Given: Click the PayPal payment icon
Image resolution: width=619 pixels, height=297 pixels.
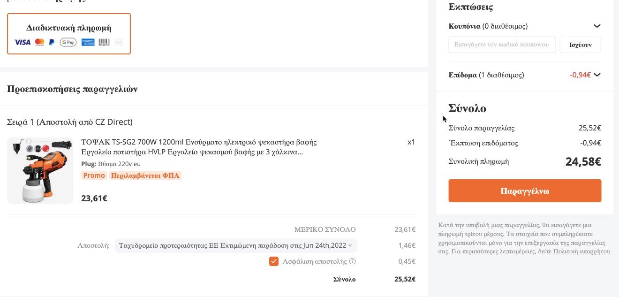Looking at the screenshot, I should pos(52,42).
